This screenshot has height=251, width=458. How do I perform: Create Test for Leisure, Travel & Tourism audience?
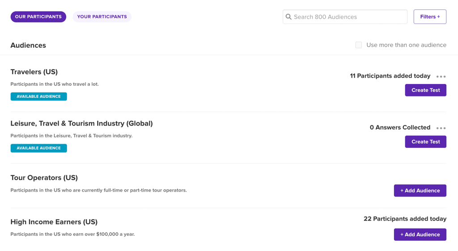tap(425, 142)
